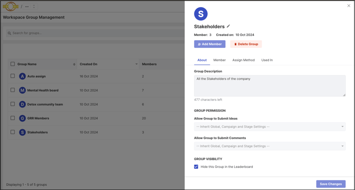Open the Assign Method tab
355x190 pixels.
[244, 60]
